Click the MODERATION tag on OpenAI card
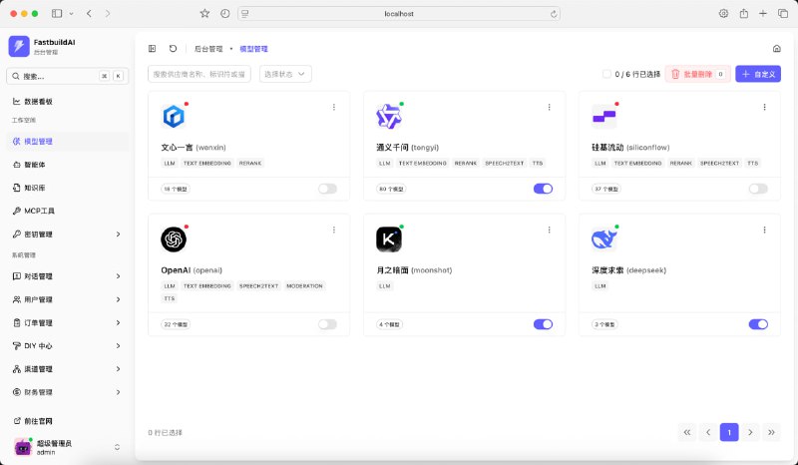This screenshot has height=465, width=798. pos(304,286)
